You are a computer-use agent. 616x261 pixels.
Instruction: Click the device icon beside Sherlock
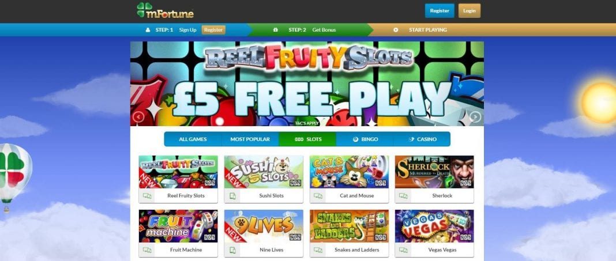click(403, 196)
